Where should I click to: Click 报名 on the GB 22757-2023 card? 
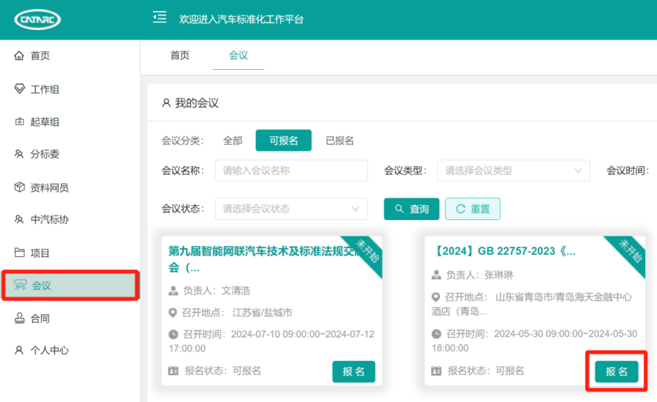coord(617,372)
